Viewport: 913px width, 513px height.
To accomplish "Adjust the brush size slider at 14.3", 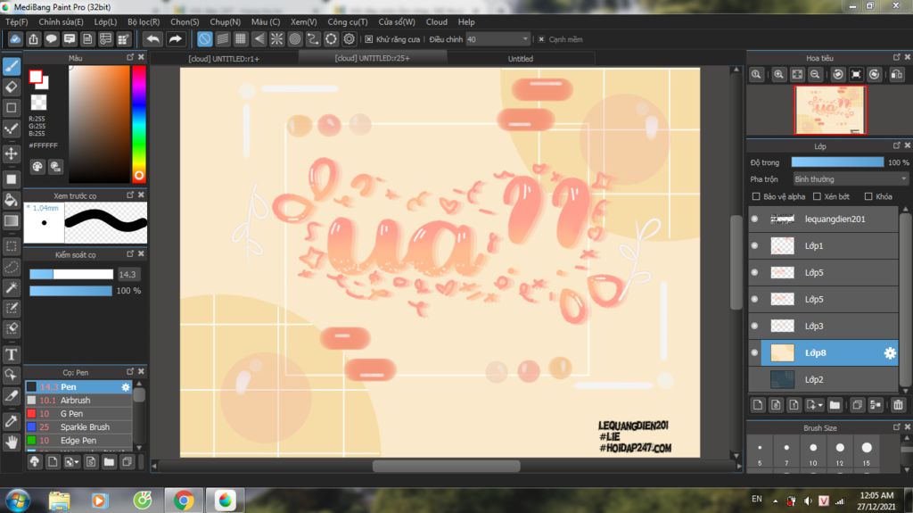I will (71, 274).
